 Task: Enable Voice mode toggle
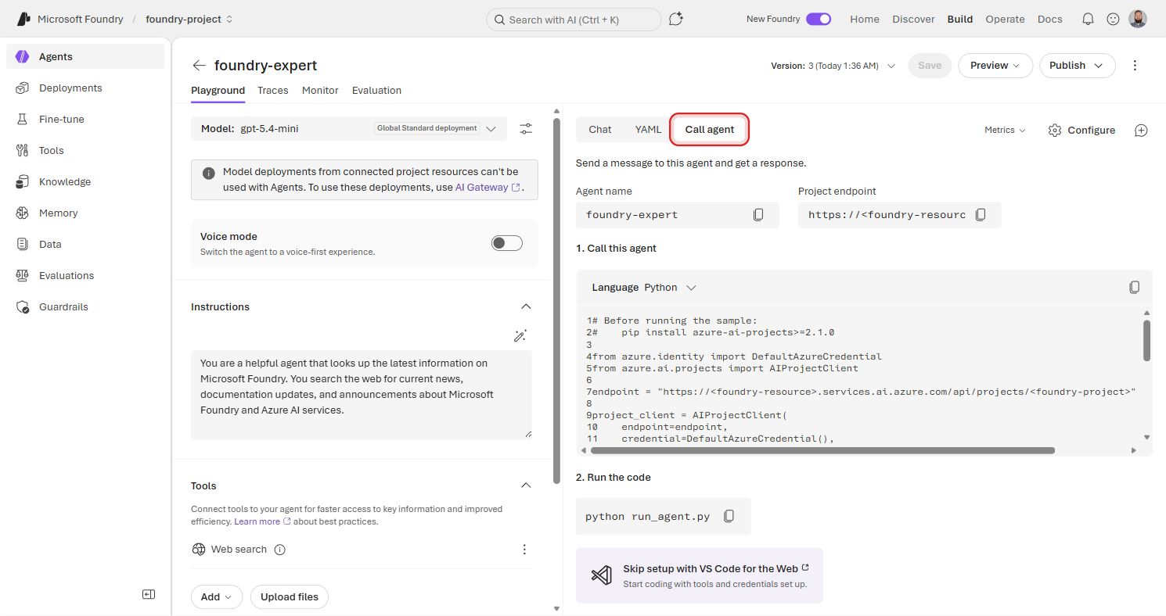(x=507, y=243)
